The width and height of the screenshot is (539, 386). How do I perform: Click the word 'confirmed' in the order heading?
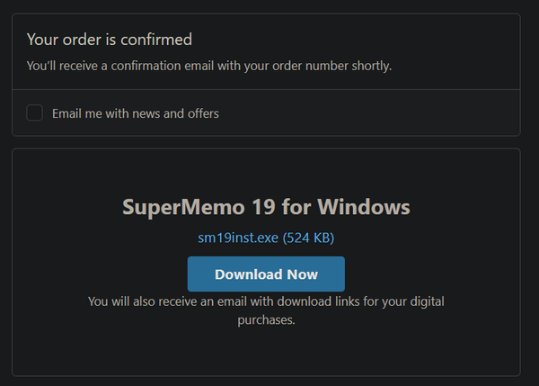point(160,39)
